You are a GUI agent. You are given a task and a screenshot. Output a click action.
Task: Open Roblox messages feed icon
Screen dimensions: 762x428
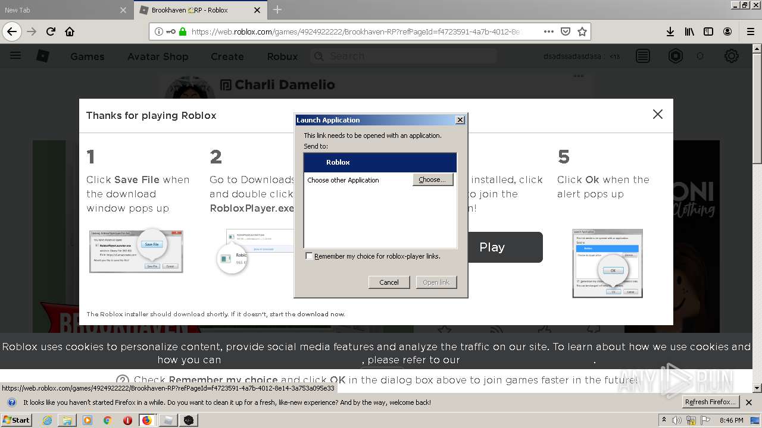pos(643,56)
